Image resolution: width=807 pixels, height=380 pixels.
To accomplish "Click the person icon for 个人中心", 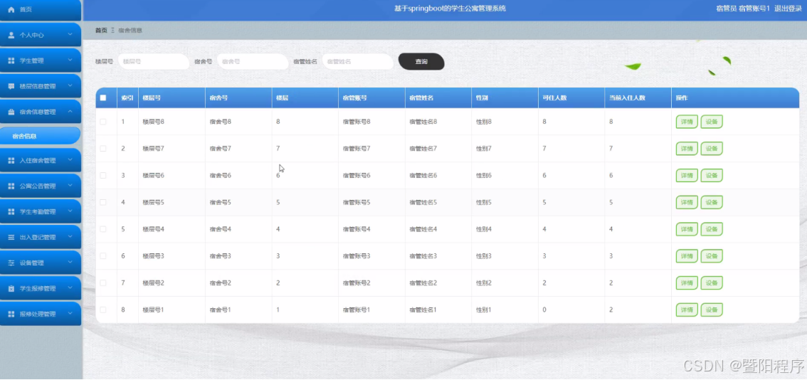I will (11, 35).
